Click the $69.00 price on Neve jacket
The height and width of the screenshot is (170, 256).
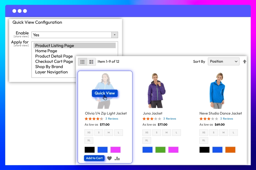(x=220, y=125)
